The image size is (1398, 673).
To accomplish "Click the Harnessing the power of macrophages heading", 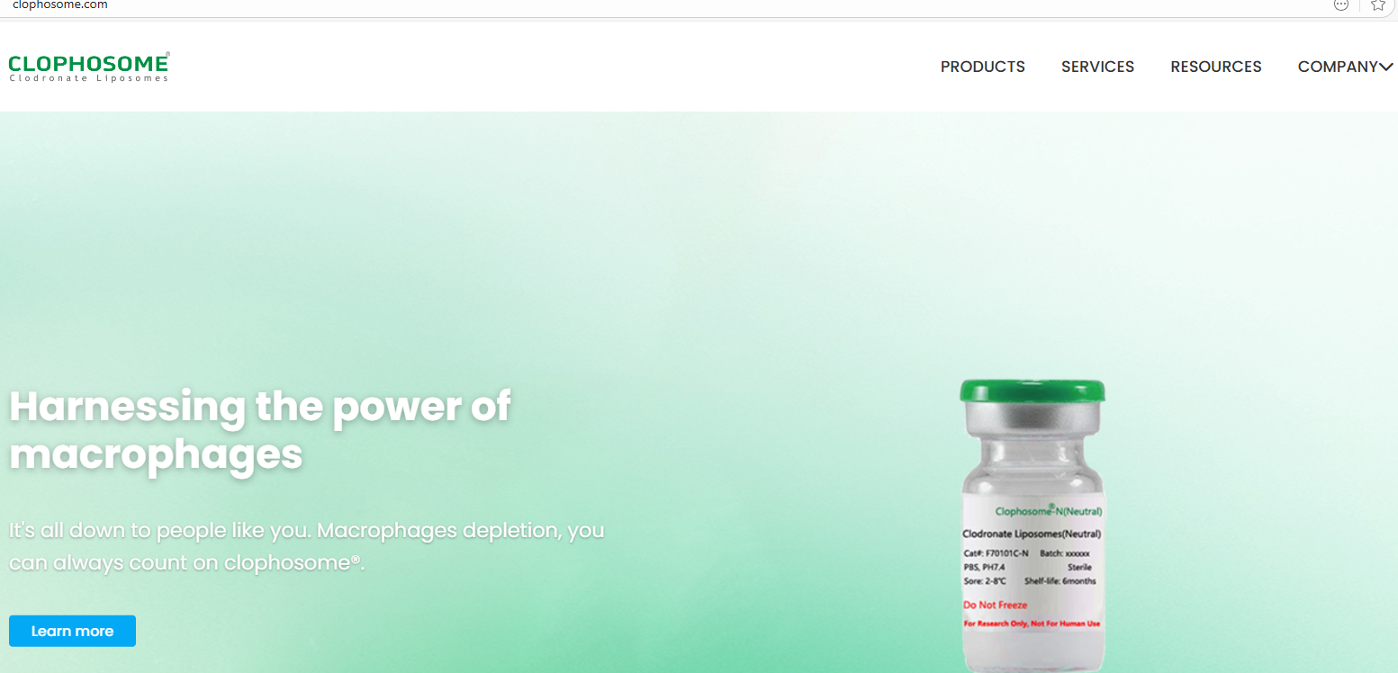I will point(260,430).
